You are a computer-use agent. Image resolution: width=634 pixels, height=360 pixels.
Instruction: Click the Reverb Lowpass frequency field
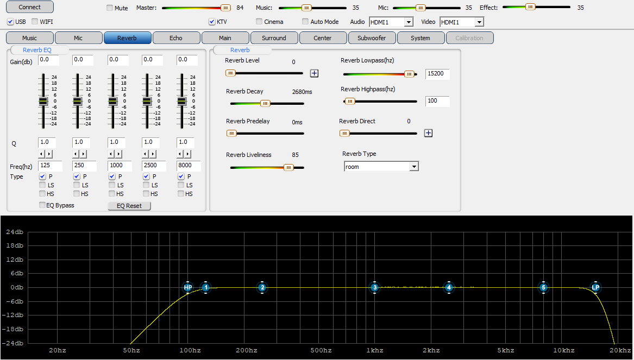437,74
